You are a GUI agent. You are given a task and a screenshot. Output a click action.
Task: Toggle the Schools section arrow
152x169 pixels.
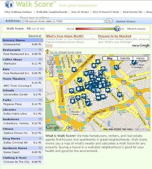click(40, 90)
